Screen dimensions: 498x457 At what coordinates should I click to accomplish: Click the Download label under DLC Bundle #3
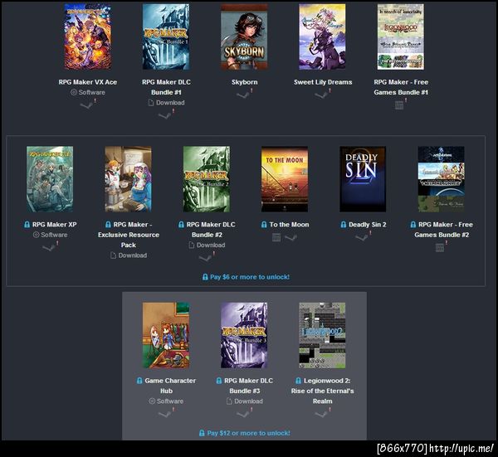pos(248,401)
